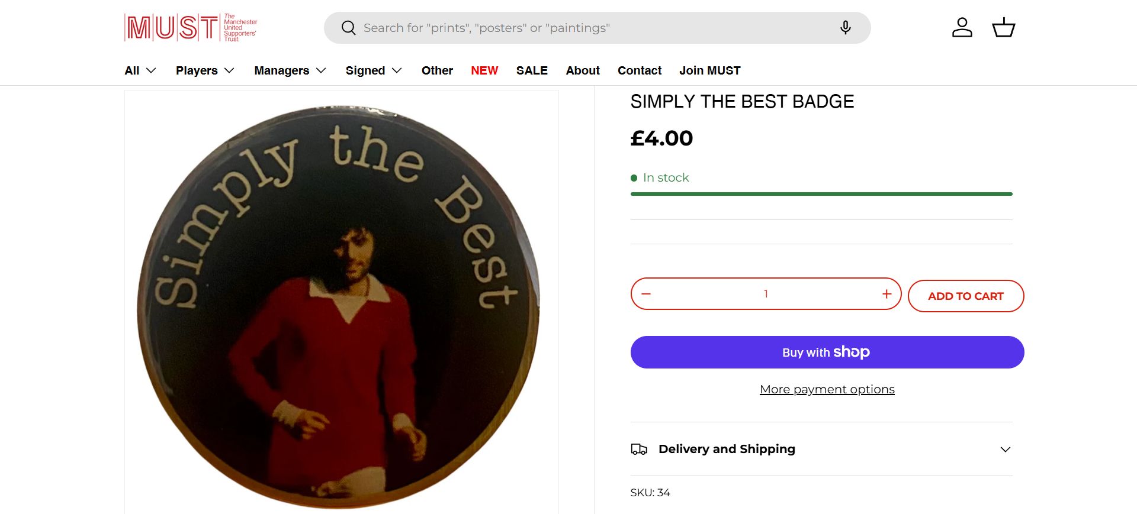The height and width of the screenshot is (514, 1137).
Task: Increase quantity with the plus icon
Action: pyautogui.click(x=887, y=294)
